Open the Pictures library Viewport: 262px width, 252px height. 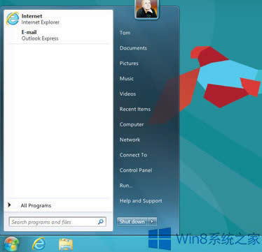[x=129, y=64]
